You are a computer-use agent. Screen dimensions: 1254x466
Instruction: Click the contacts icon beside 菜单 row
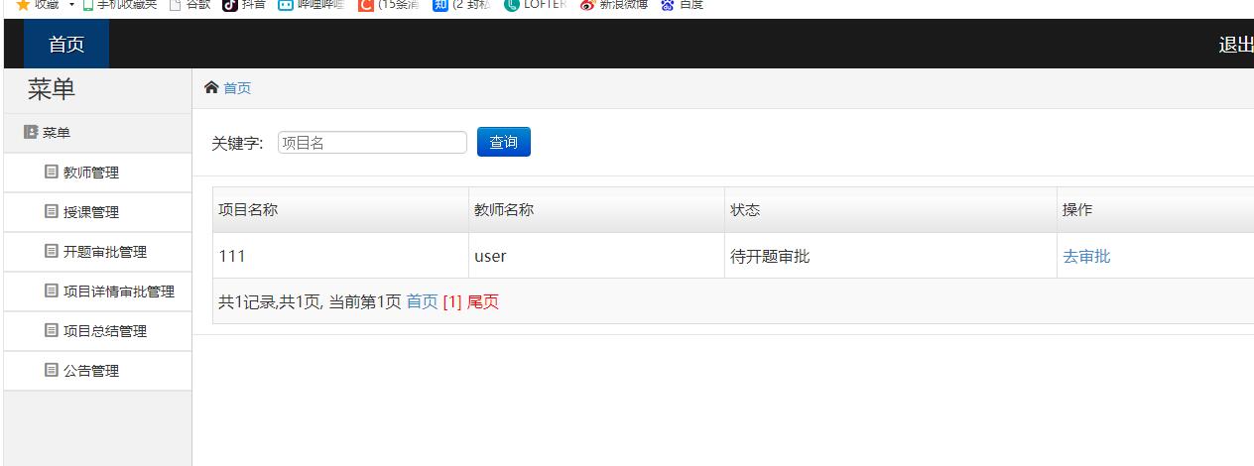[30, 132]
